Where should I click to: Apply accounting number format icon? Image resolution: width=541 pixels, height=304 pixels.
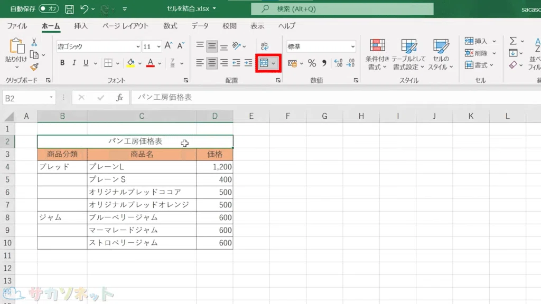[x=292, y=63]
